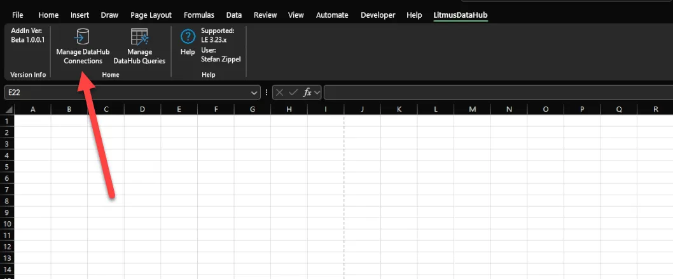Select the LitmusDataHub tab
The image size is (673, 279).
461,15
